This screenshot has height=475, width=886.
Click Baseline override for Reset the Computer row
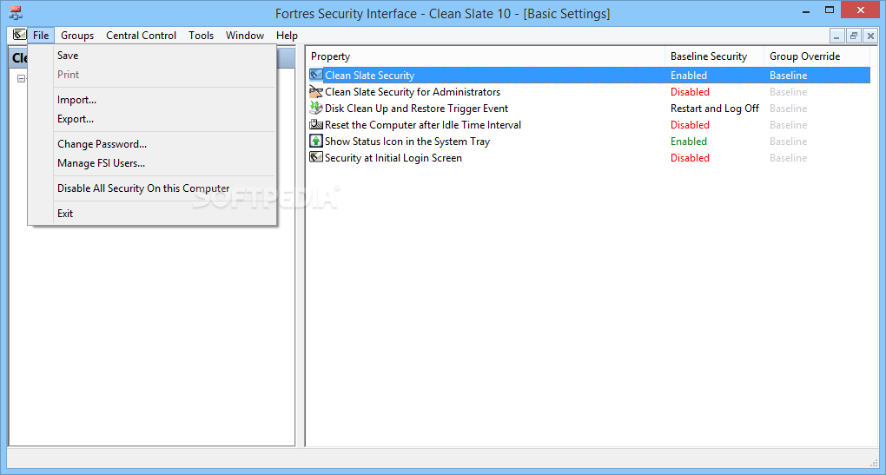click(788, 124)
